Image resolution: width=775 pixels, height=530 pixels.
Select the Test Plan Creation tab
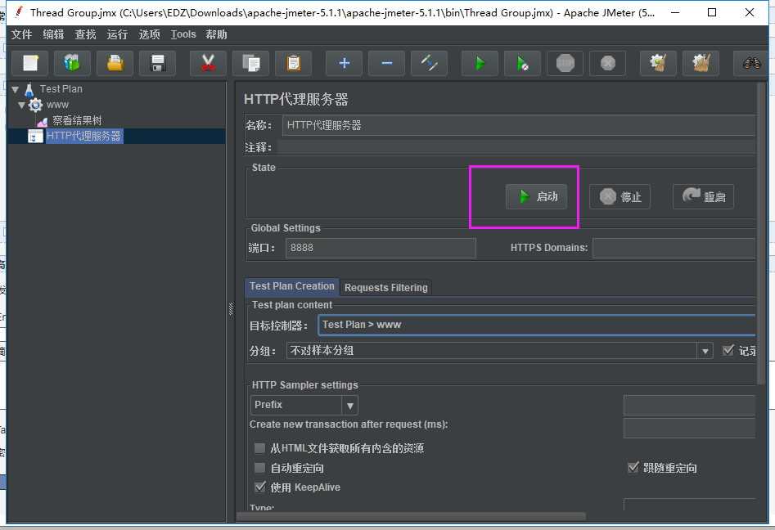coord(291,286)
